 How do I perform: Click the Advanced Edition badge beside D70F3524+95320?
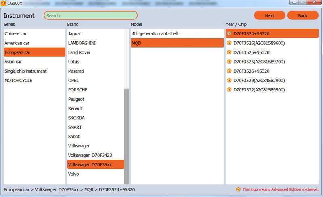coord(229,33)
